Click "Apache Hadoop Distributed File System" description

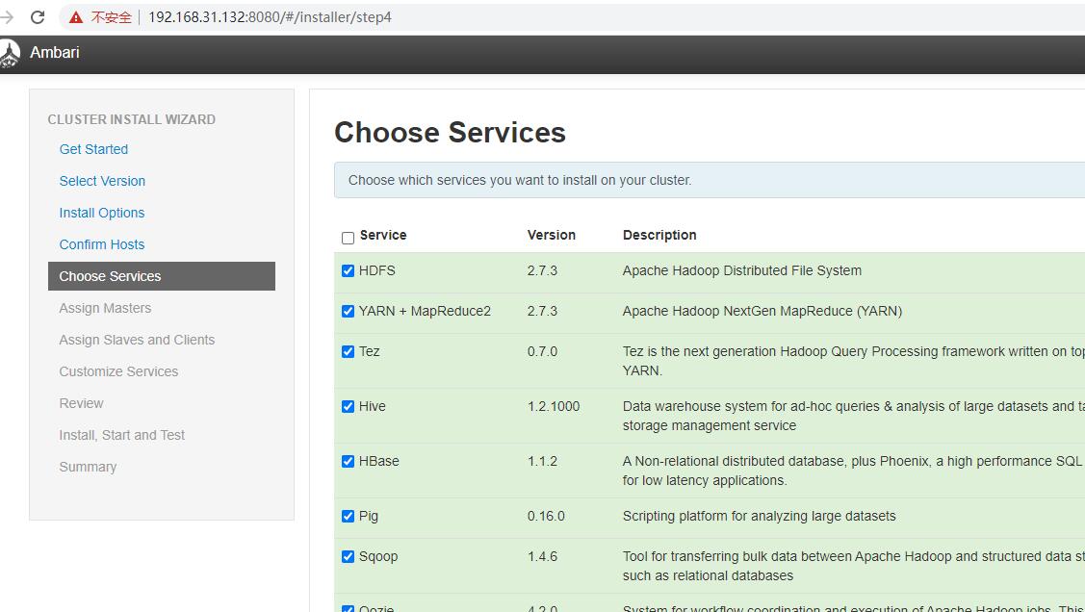pos(741,271)
